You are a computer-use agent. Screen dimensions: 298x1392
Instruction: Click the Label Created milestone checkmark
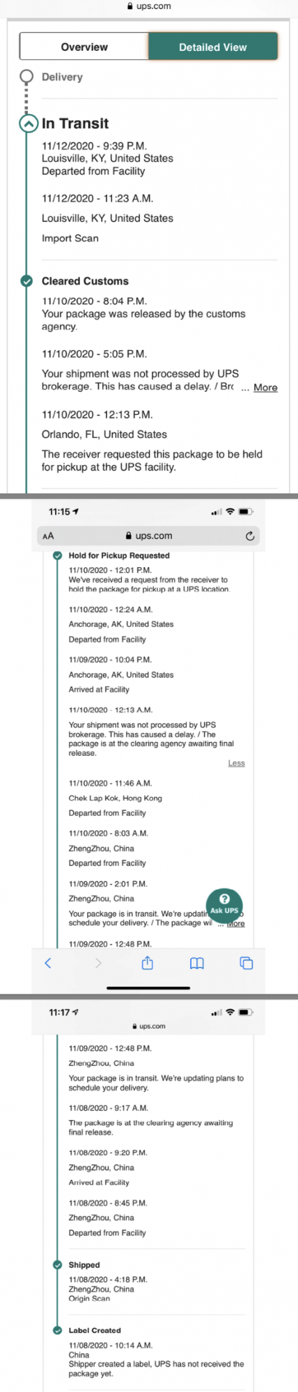click(58, 1330)
